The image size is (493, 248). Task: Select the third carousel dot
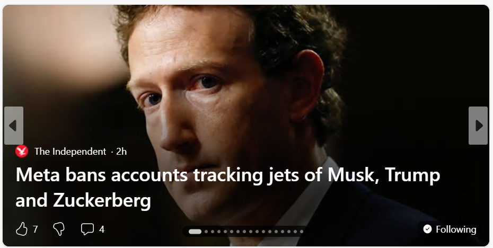click(213, 232)
